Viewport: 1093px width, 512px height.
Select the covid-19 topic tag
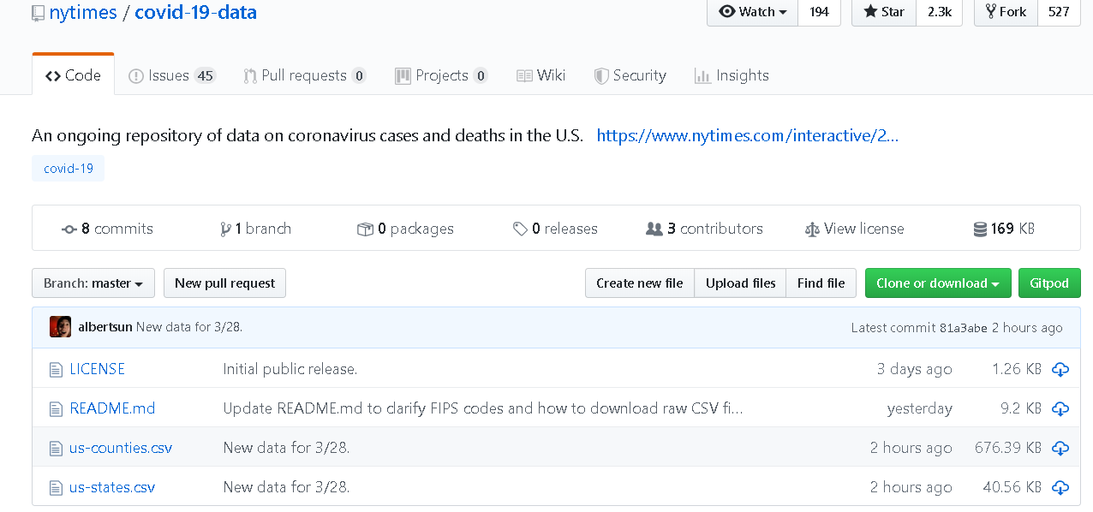[69, 169]
